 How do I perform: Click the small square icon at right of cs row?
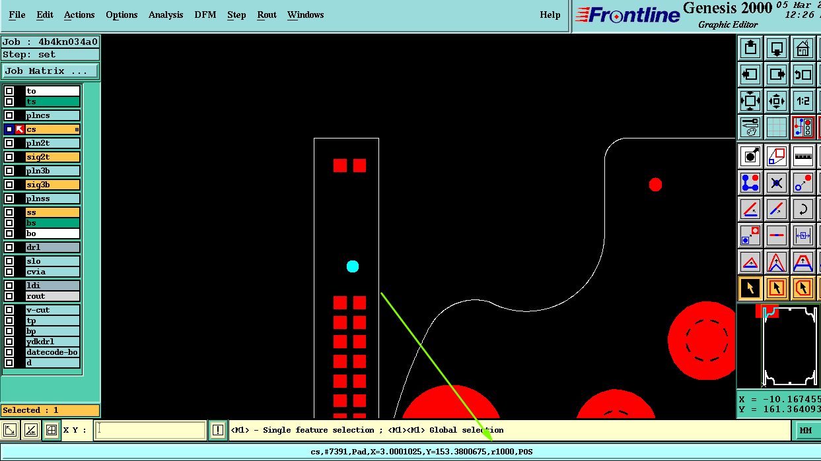[77, 130]
